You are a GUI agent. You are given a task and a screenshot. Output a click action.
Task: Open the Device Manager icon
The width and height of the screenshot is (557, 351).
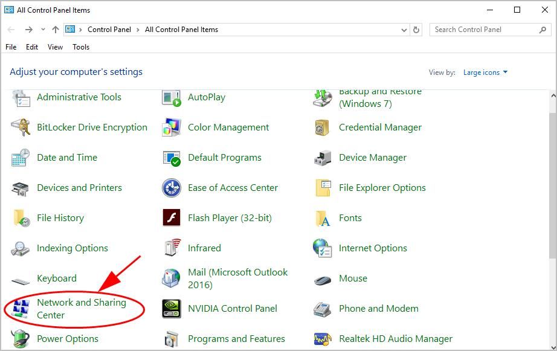323,158
